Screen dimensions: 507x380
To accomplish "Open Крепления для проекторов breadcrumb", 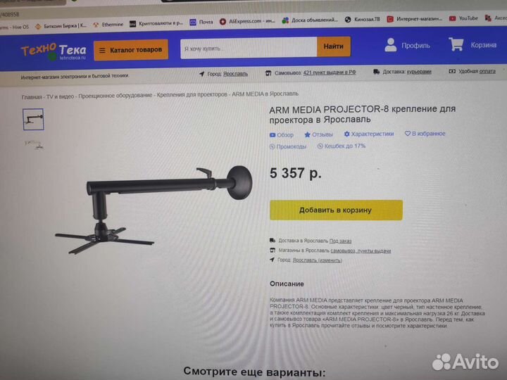I will click(x=192, y=95).
